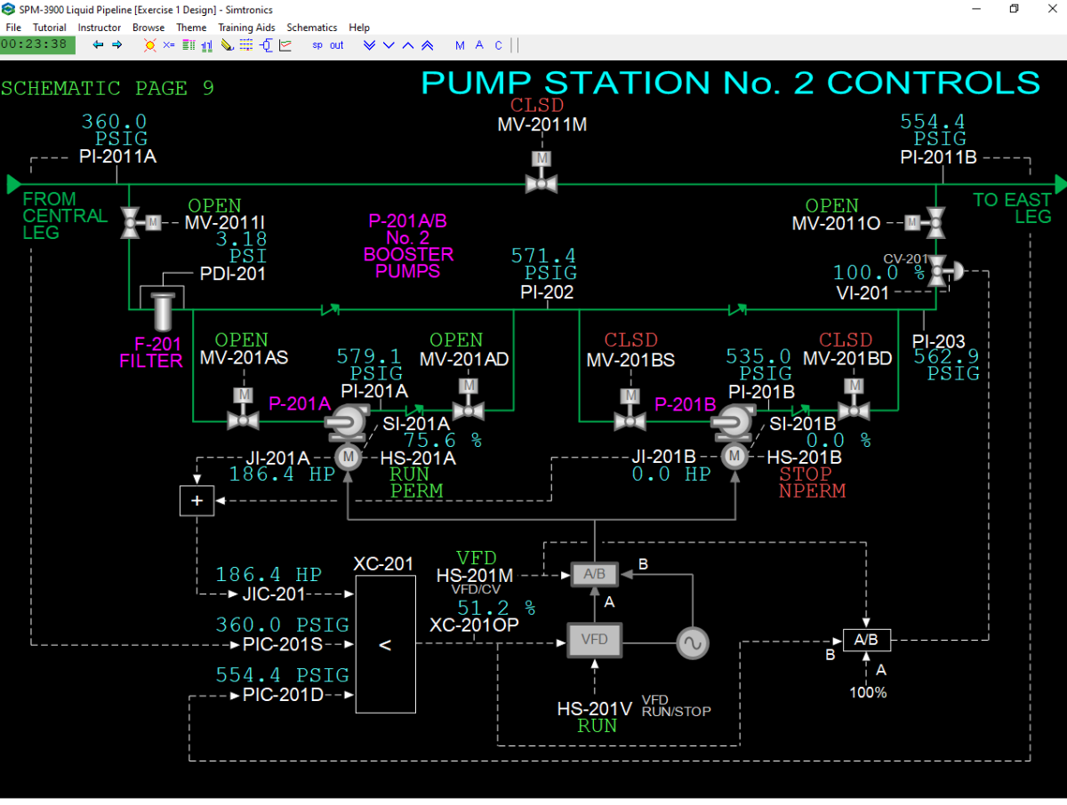Set controller mode with toolbar 'A'
The width and height of the screenshot is (1067, 805).
click(x=479, y=45)
